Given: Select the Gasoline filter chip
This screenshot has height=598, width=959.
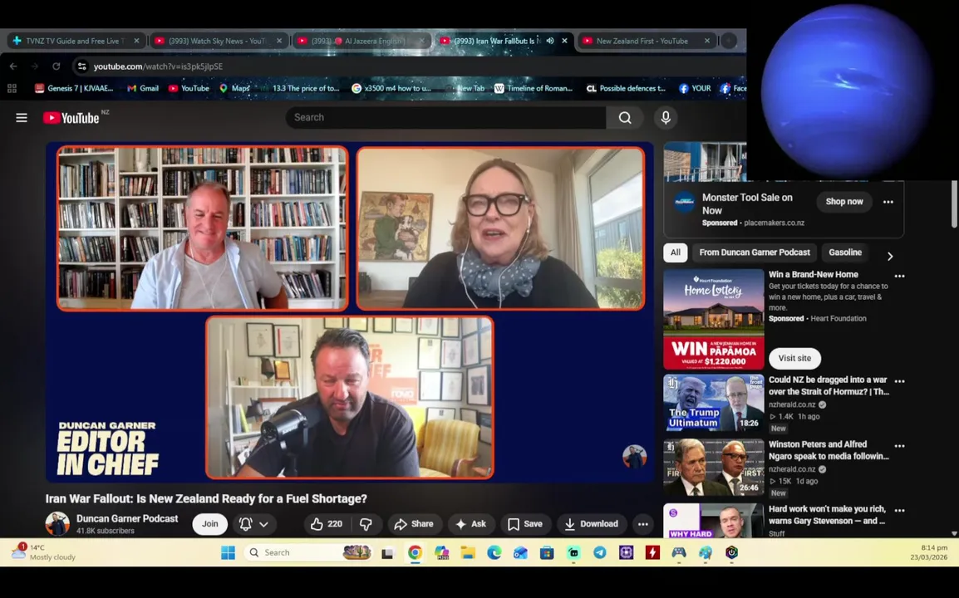Looking at the screenshot, I should 844,252.
